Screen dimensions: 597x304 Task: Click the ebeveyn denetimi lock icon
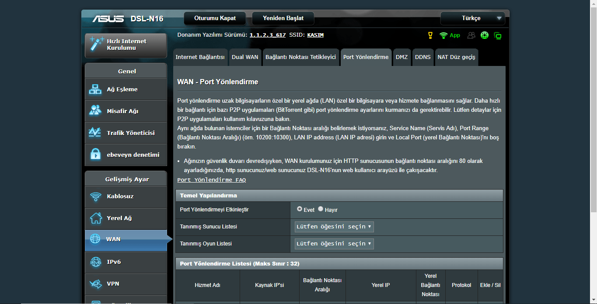click(x=95, y=155)
